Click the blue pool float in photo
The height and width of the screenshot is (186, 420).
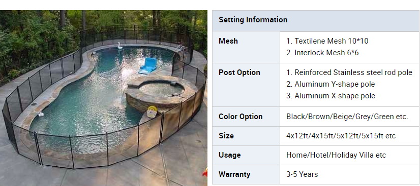[147, 66]
